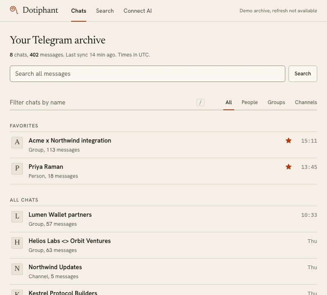
Task: Open the Priya Raman chat
Action: coord(163,171)
